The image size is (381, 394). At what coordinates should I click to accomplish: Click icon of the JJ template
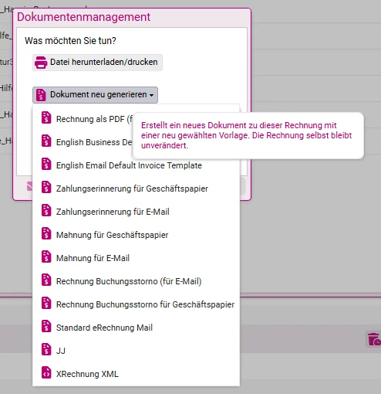(46, 349)
